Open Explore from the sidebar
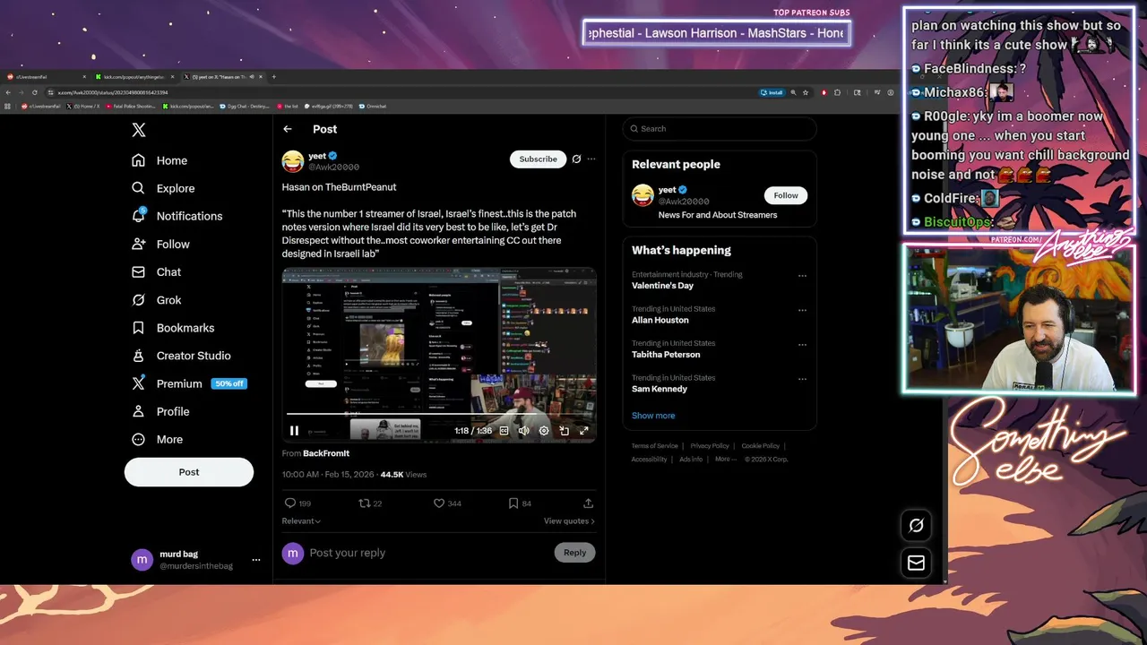Viewport: 1147px width, 645px height. (163, 188)
